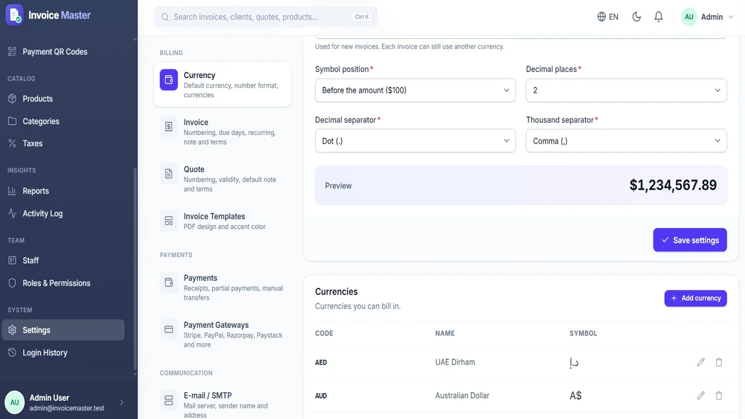Click the E-mail / SMTP server icon
Screen dimensions: 745x419
[x=169, y=400]
